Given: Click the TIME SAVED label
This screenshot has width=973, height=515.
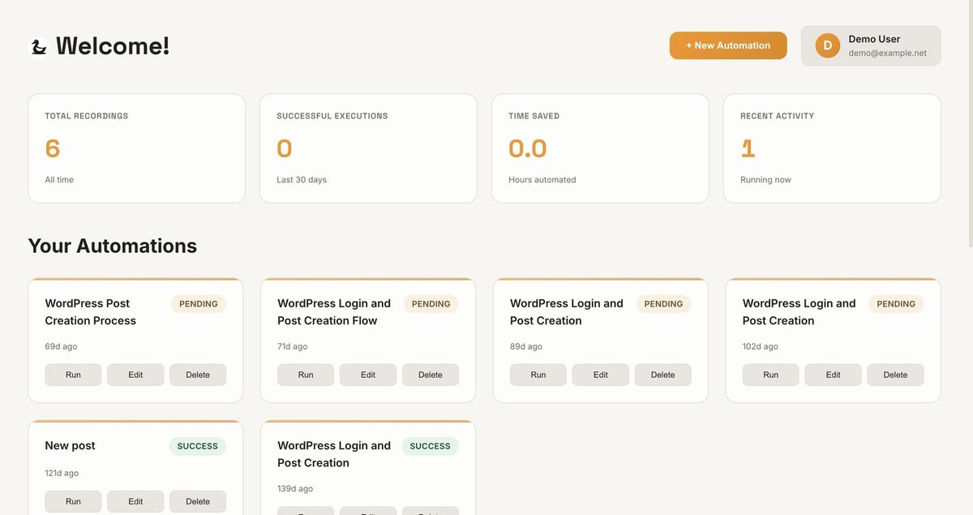Looking at the screenshot, I should [x=534, y=116].
